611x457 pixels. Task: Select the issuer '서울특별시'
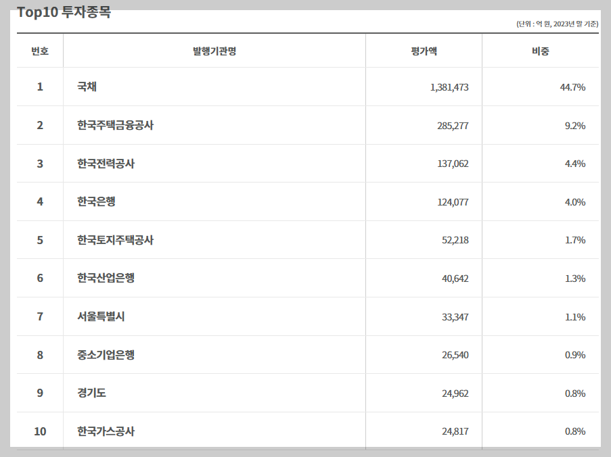pyautogui.click(x=101, y=316)
